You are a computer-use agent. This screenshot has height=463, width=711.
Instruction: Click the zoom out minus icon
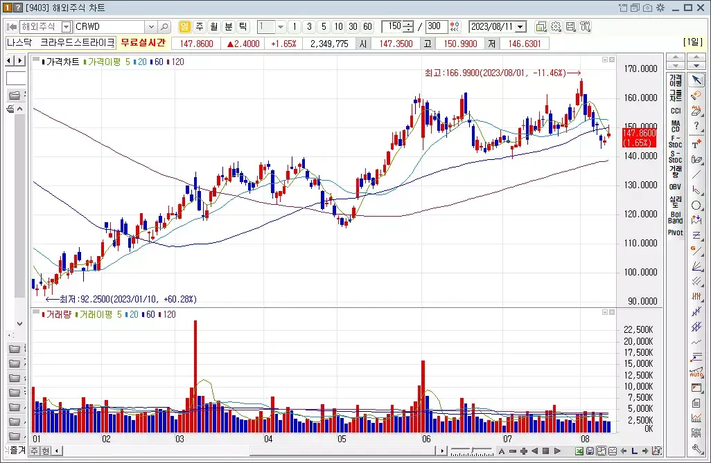513,451
